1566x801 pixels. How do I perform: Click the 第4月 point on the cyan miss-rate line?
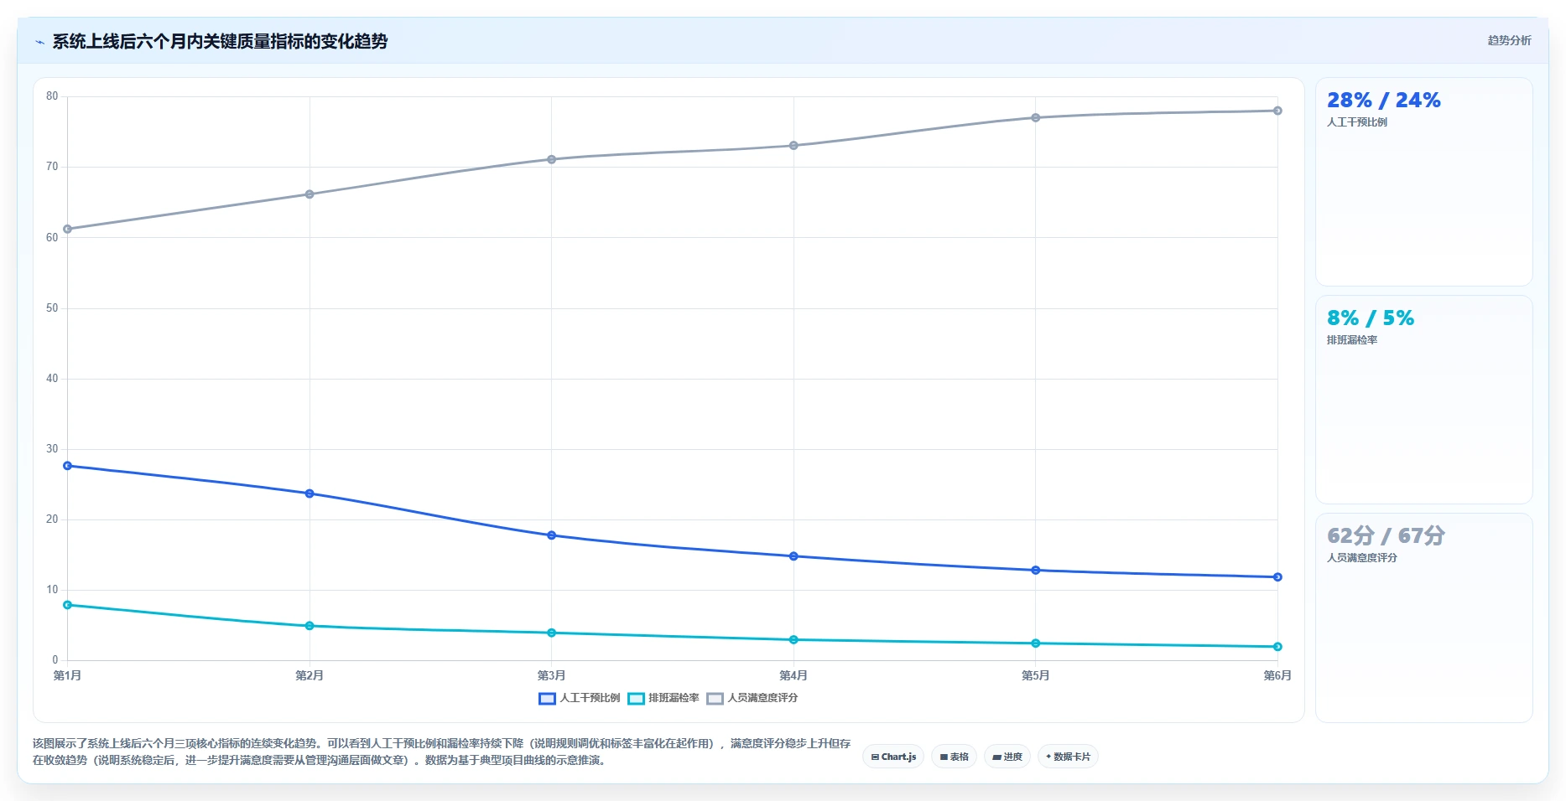coord(793,640)
